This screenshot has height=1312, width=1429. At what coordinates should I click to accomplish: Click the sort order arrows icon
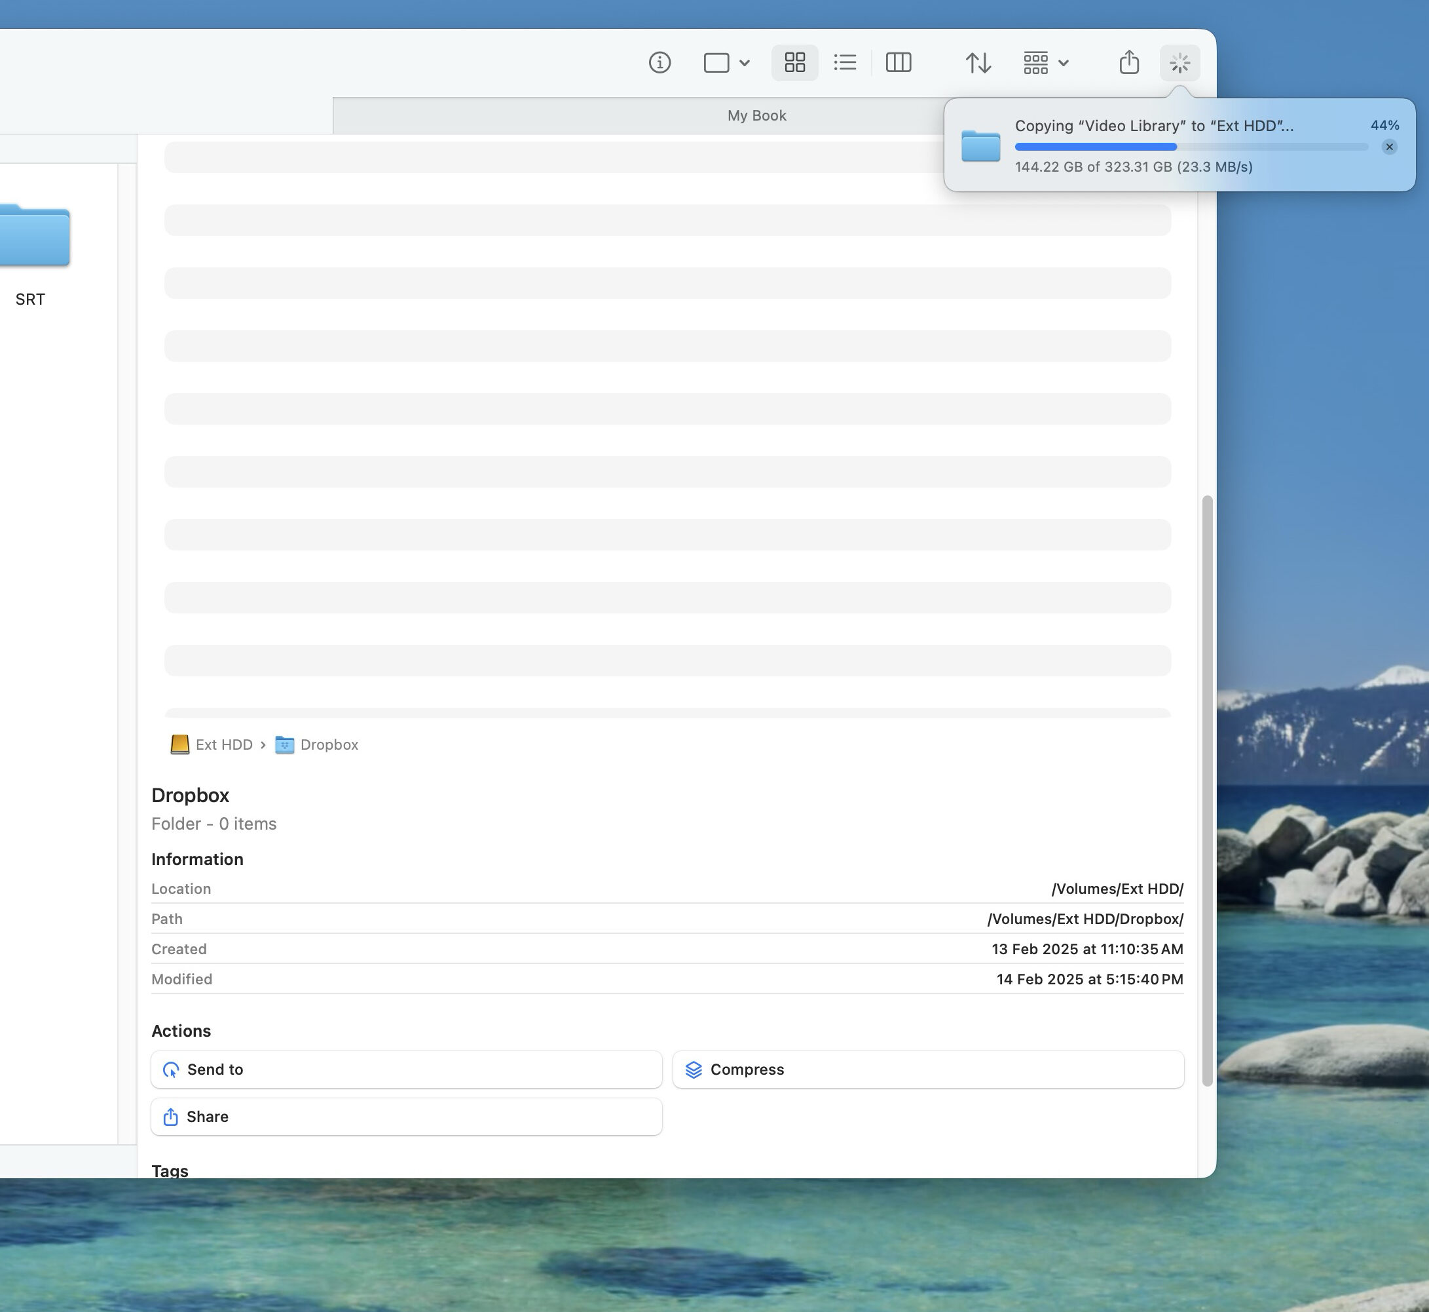pos(978,62)
